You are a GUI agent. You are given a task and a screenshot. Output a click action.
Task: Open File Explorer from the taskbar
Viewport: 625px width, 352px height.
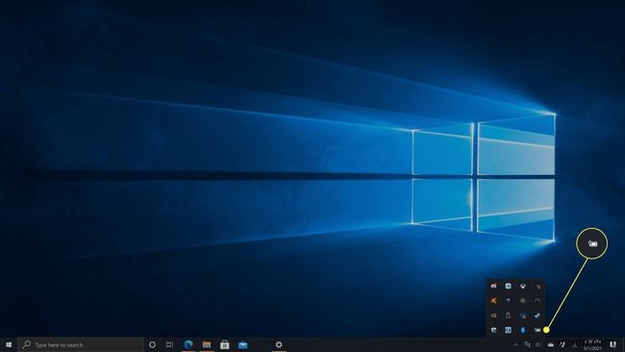click(207, 345)
